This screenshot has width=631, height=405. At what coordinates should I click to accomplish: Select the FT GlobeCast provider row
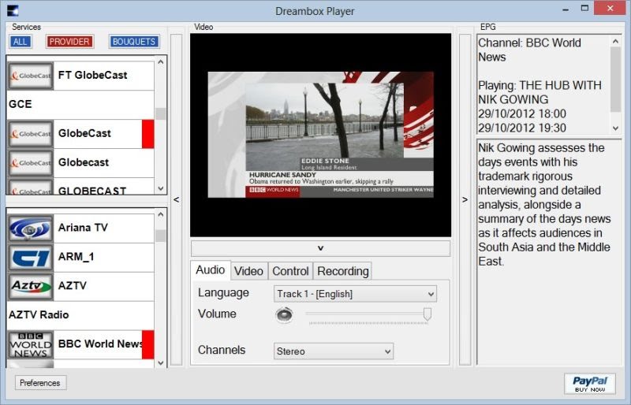pyautogui.click(x=80, y=76)
